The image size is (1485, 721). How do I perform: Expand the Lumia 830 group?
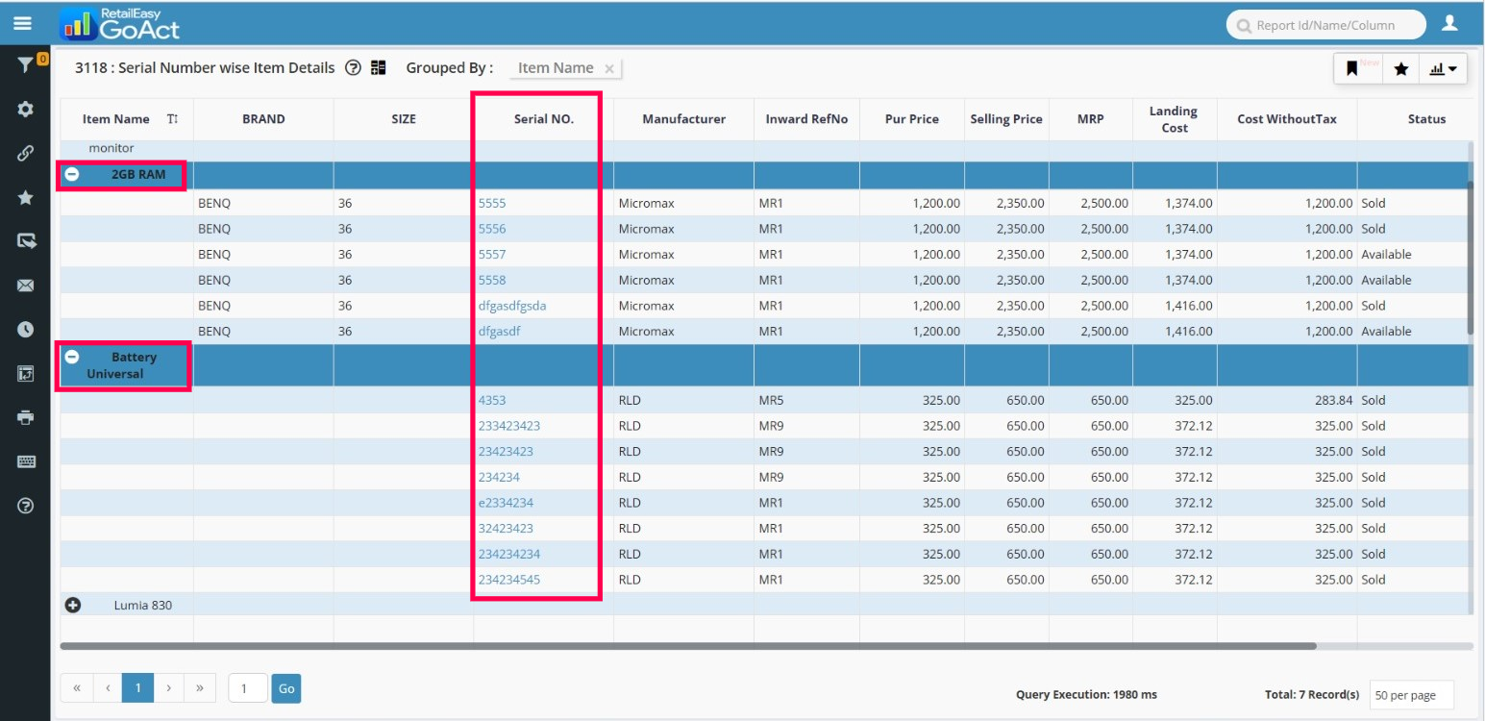(72, 605)
